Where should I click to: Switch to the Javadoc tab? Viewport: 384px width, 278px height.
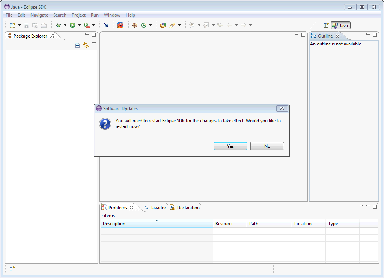pos(155,207)
